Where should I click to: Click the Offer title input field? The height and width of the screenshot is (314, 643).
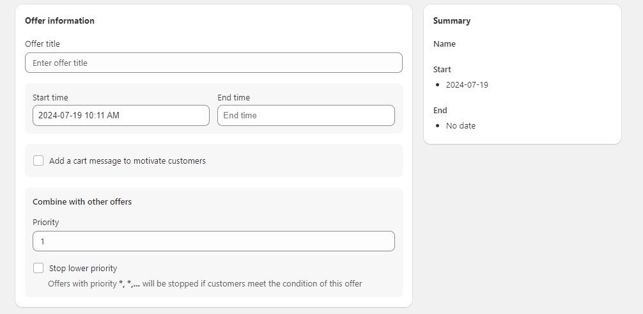pos(213,63)
